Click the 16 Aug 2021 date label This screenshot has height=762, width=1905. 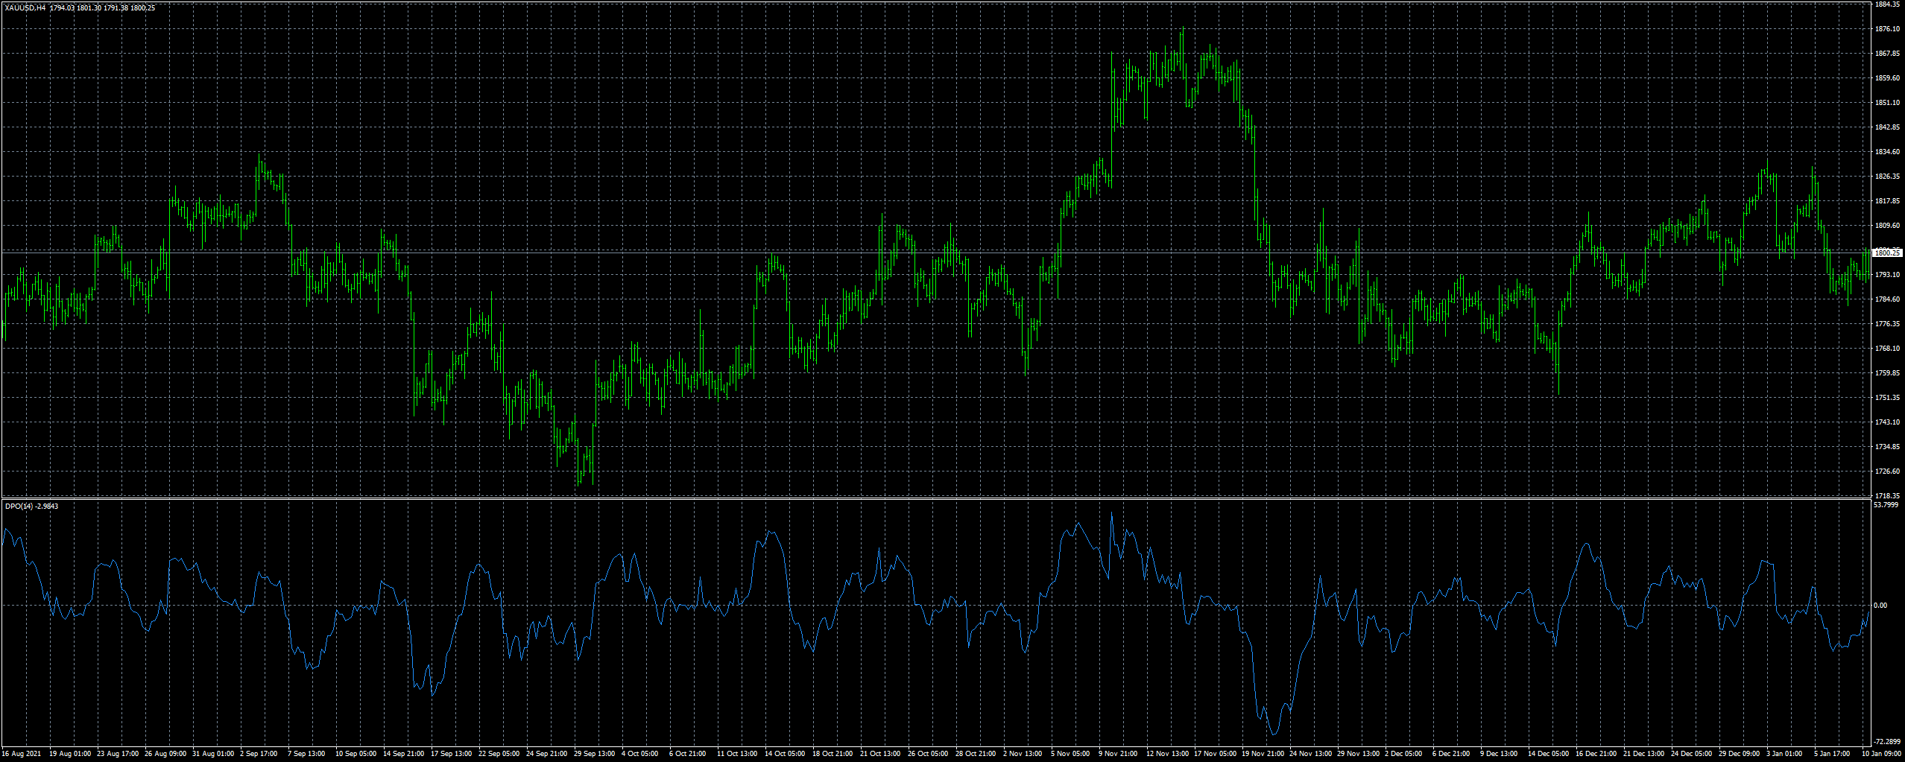22,754
